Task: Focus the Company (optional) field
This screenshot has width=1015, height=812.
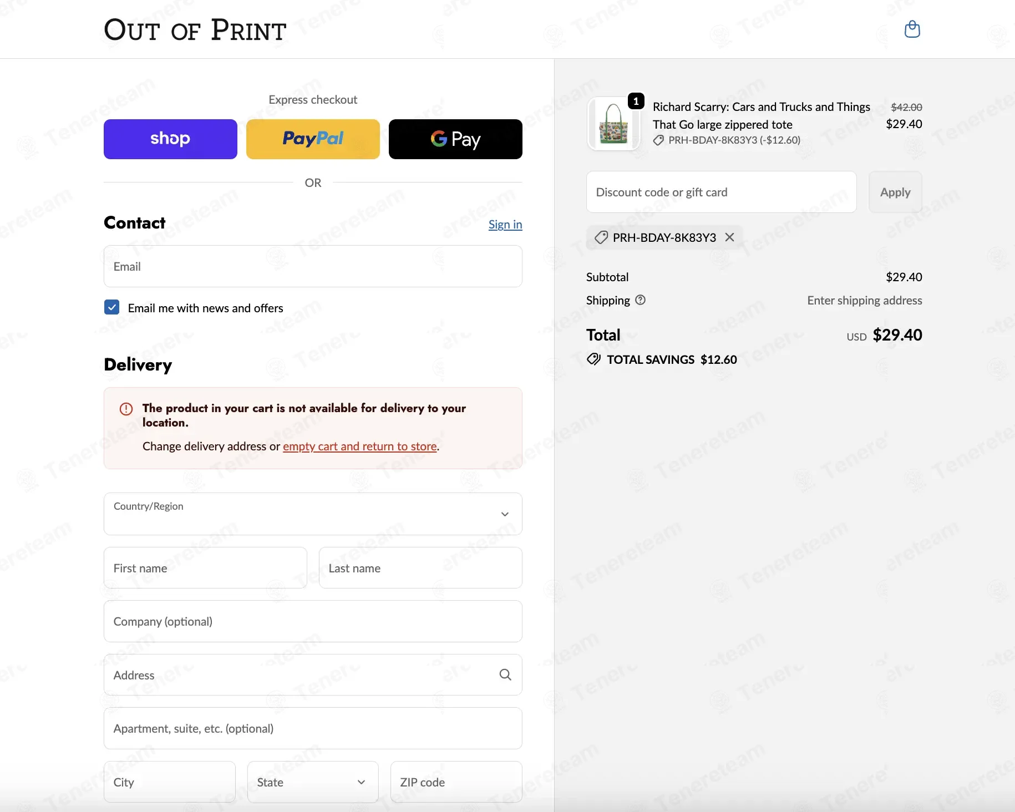Action: tap(313, 621)
